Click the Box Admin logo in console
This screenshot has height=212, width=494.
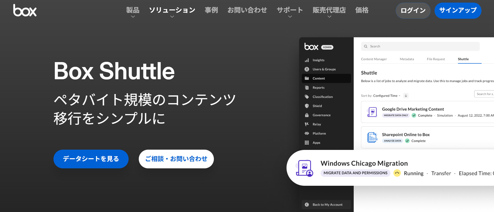pos(311,47)
